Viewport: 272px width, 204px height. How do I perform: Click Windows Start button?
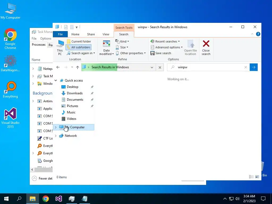click(x=6, y=199)
